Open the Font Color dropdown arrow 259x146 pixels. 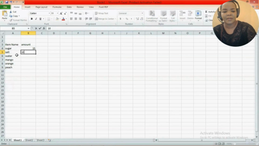click(66, 19)
